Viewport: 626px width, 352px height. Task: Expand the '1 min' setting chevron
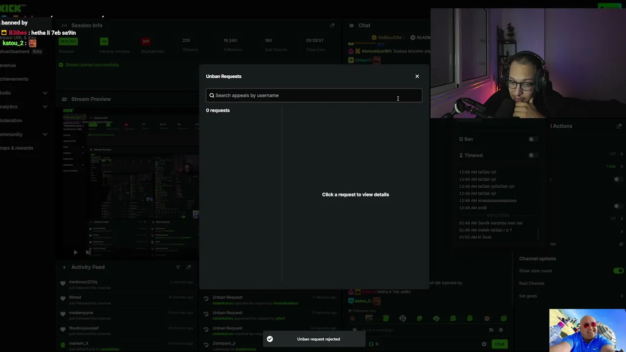click(622, 167)
